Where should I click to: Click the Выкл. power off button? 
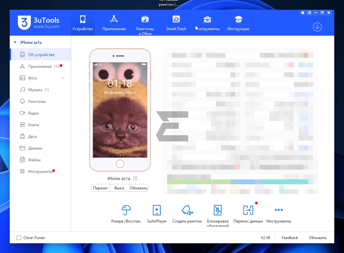pyautogui.click(x=119, y=188)
